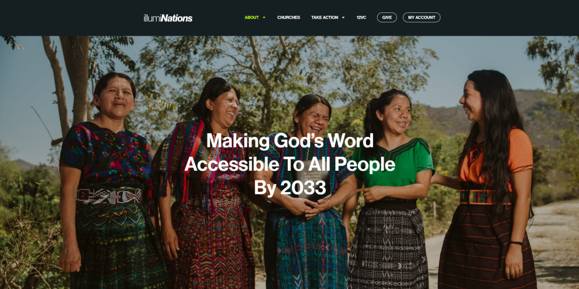
Task: Click the illumiNations logo
Action: coord(168,18)
